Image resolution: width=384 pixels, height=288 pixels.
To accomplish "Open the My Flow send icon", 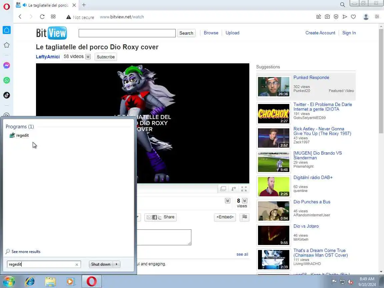I will pos(345,17).
